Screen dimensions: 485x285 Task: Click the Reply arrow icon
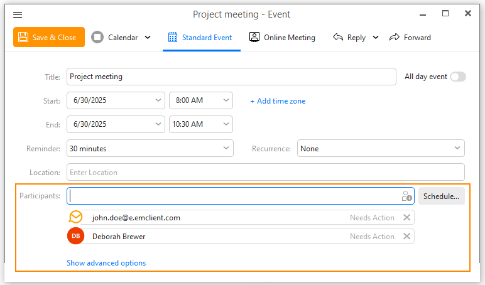pos(338,38)
